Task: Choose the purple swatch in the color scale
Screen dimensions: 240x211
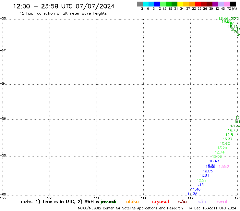Action: 215,4
